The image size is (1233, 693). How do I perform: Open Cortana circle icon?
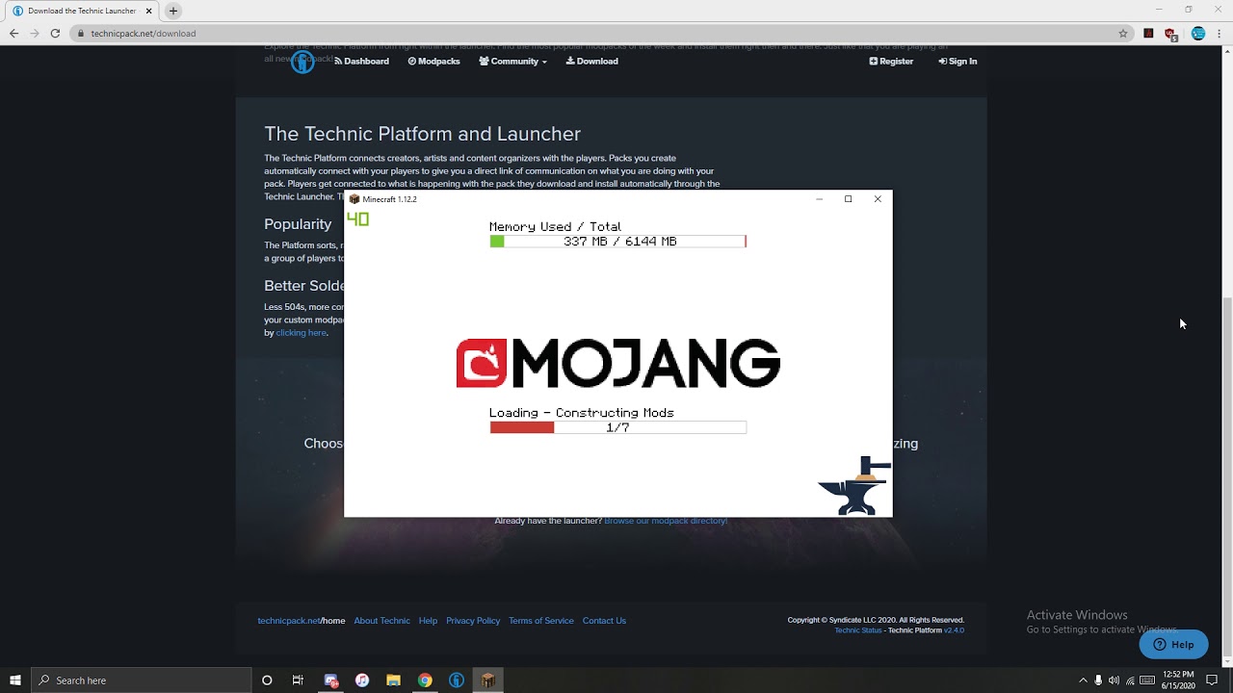tap(267, 680)
